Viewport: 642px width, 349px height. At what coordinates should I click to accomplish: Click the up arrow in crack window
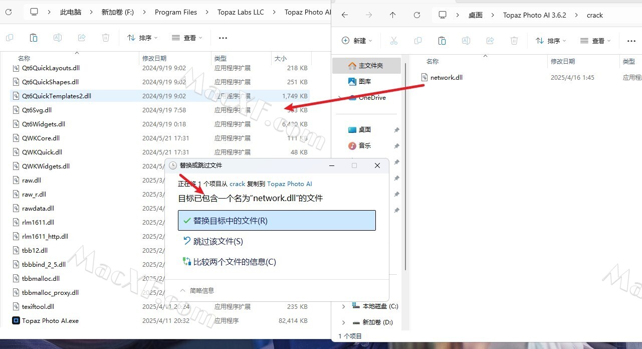(393, 15)
